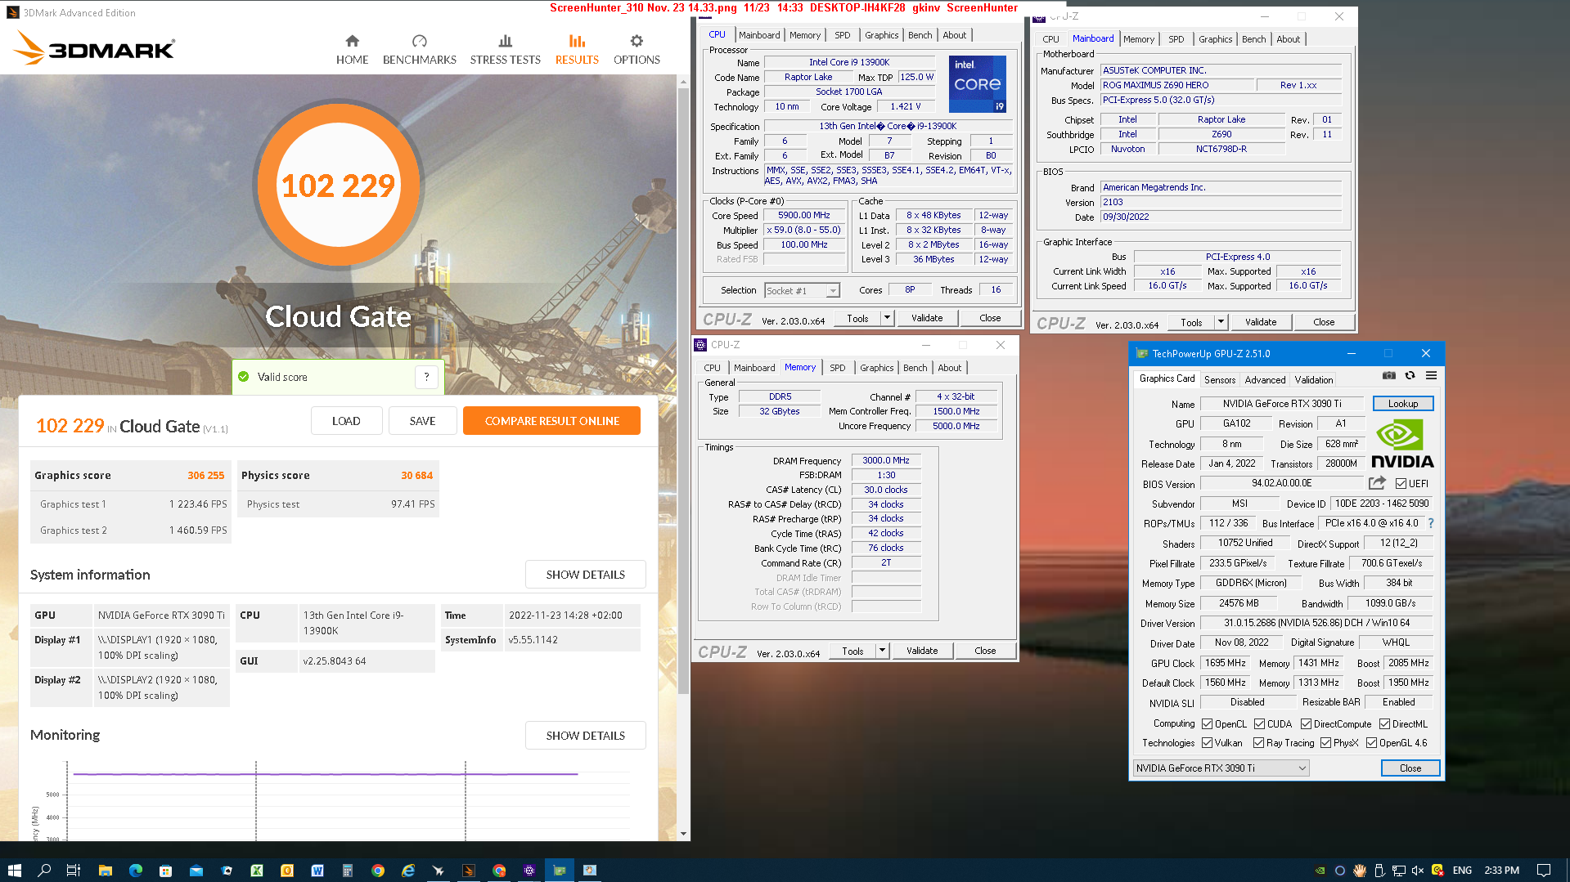Image resolution: width=1570 pixels, height=882 pixels.
Task: Open BENCHMARKS in 3DMark navigation
Action: [419, 50]
